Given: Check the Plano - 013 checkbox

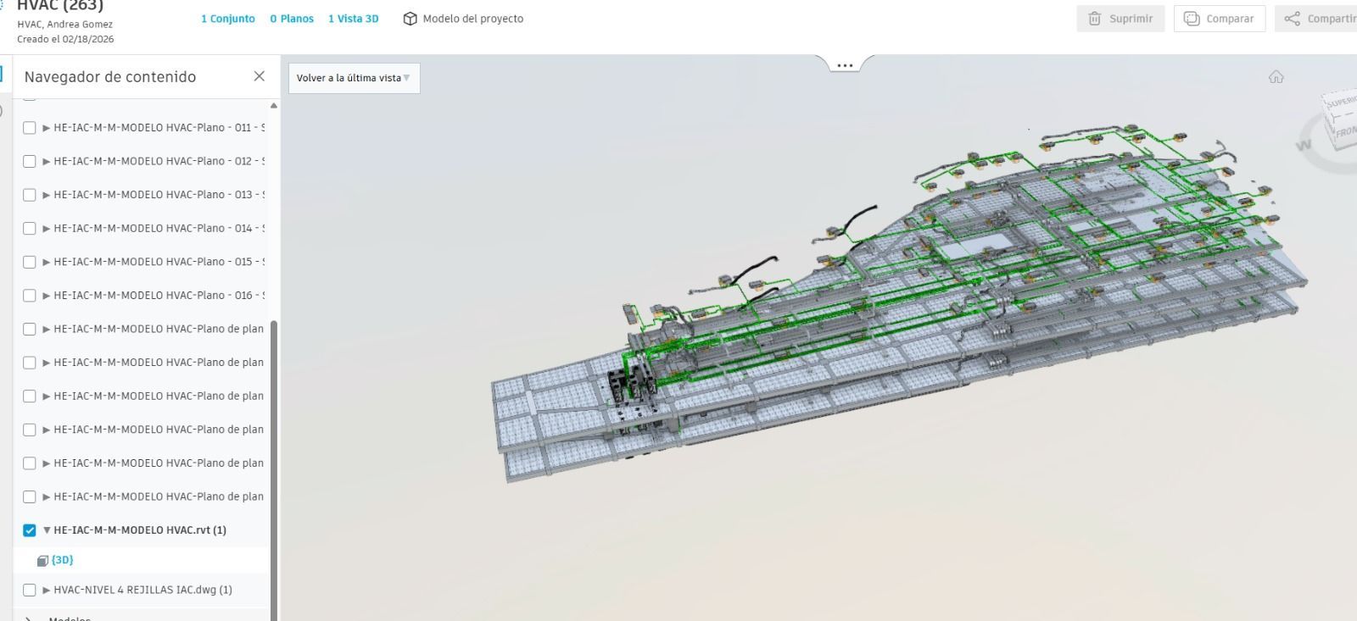Looking at the screenshot, I should 30,195.
